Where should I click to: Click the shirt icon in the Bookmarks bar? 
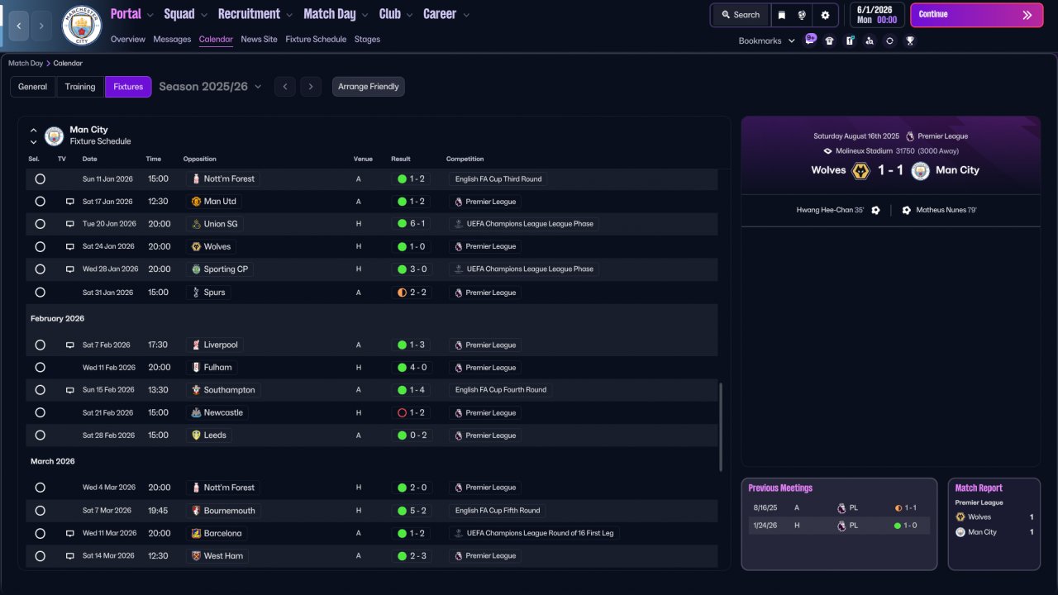(830, 40)
